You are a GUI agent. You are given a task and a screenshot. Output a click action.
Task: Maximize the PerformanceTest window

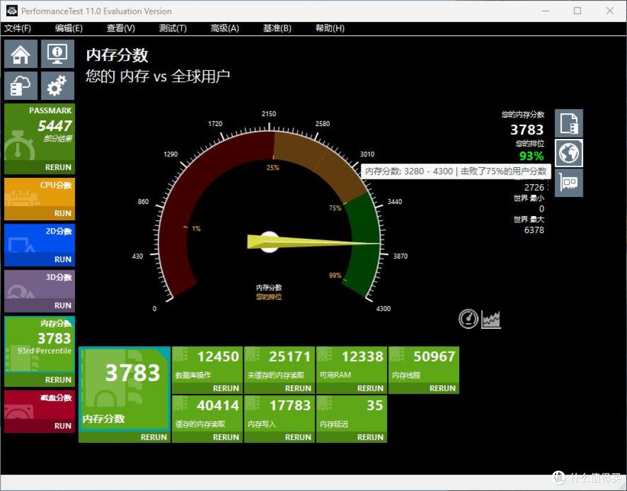578,11
